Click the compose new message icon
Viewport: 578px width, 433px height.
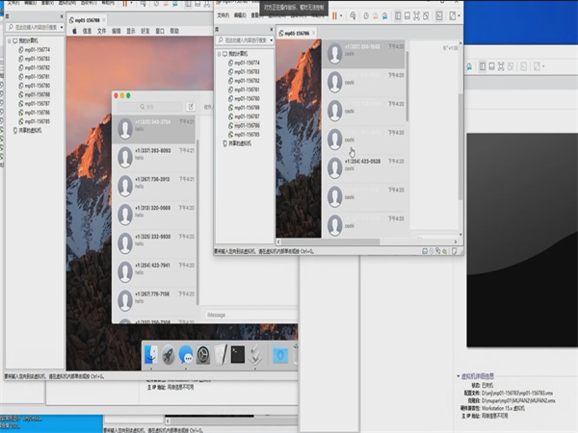click(191, 106)
